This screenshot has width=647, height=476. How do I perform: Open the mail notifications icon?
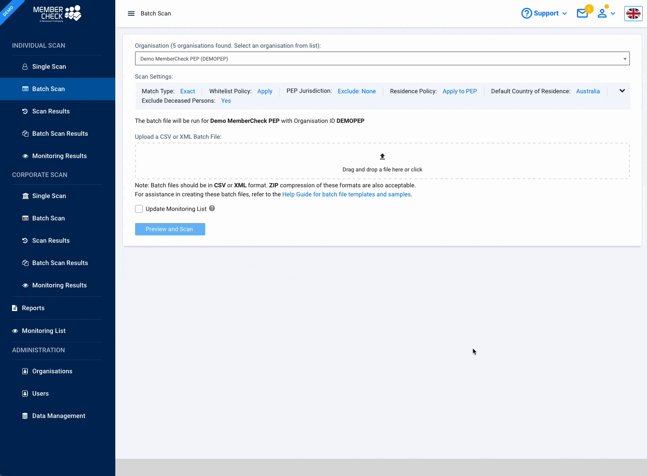pos(582,13)
